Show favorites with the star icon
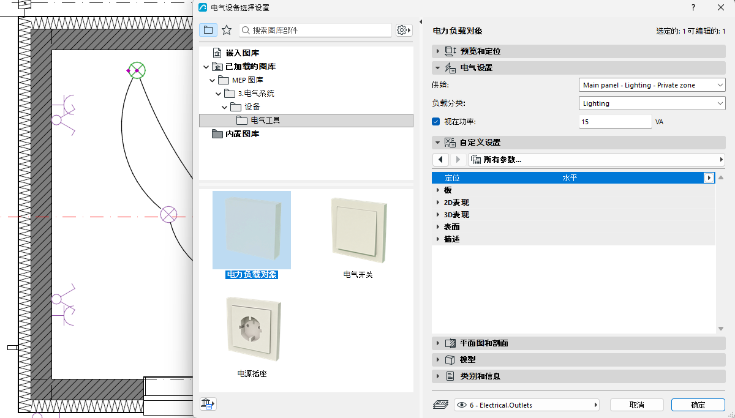The image size is (735, 418). coord(227,30)
